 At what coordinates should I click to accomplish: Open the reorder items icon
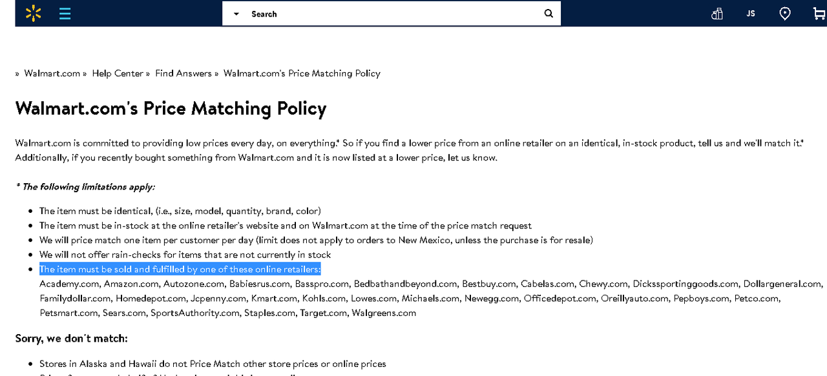(x=717, y=14)
